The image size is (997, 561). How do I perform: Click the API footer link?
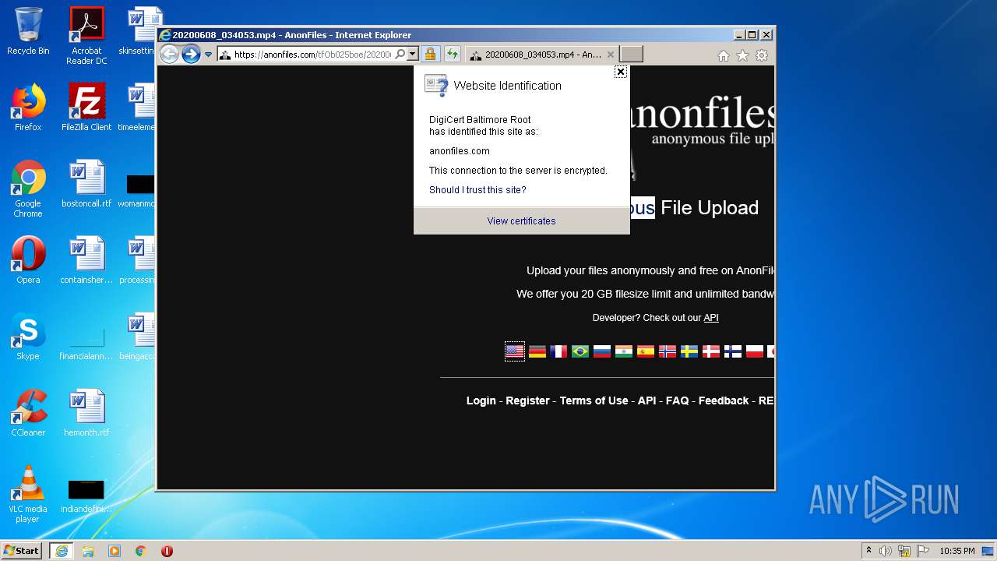click(x=647, y=400)
